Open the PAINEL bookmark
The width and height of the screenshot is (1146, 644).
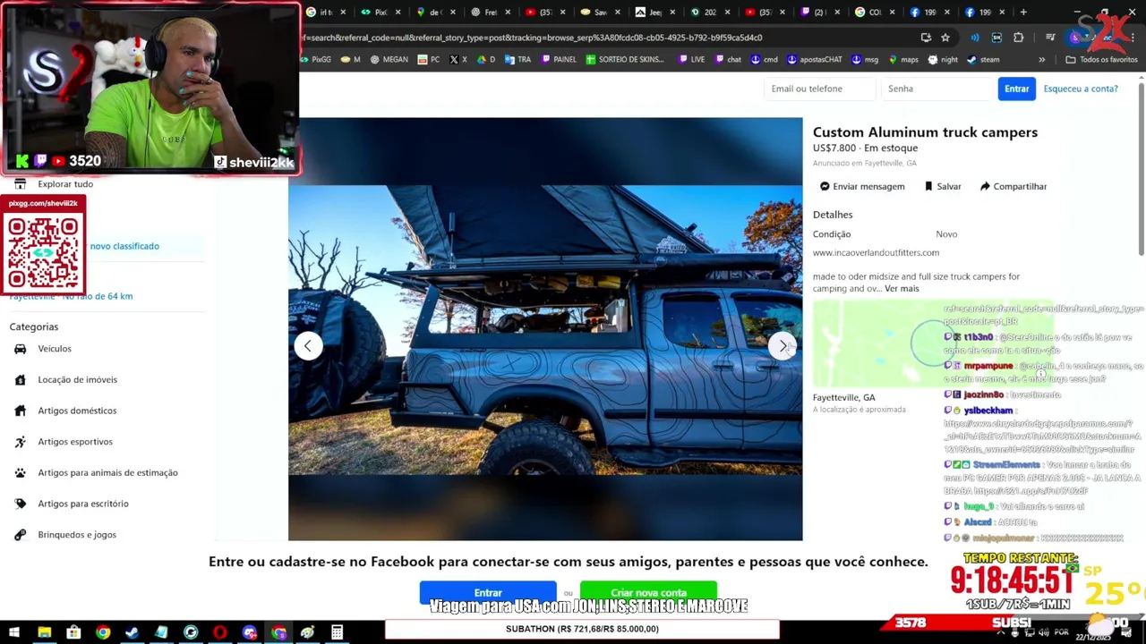click(559, 60)
